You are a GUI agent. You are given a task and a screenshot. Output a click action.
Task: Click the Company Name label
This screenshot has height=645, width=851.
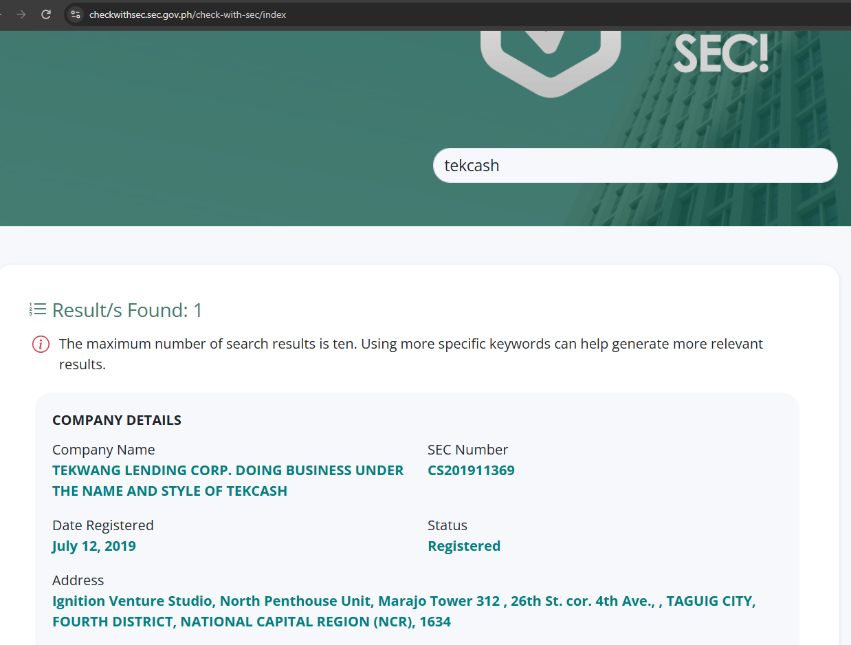(104, 450)
